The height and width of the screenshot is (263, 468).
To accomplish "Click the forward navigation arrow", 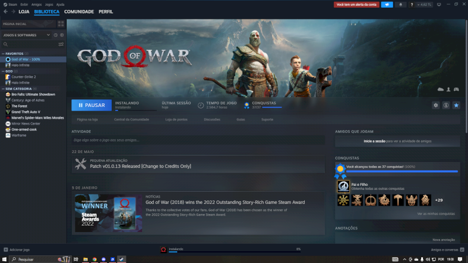I will 13,12.
